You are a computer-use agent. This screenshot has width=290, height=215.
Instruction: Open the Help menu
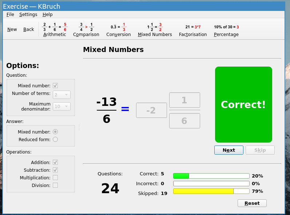coord(48,15)
